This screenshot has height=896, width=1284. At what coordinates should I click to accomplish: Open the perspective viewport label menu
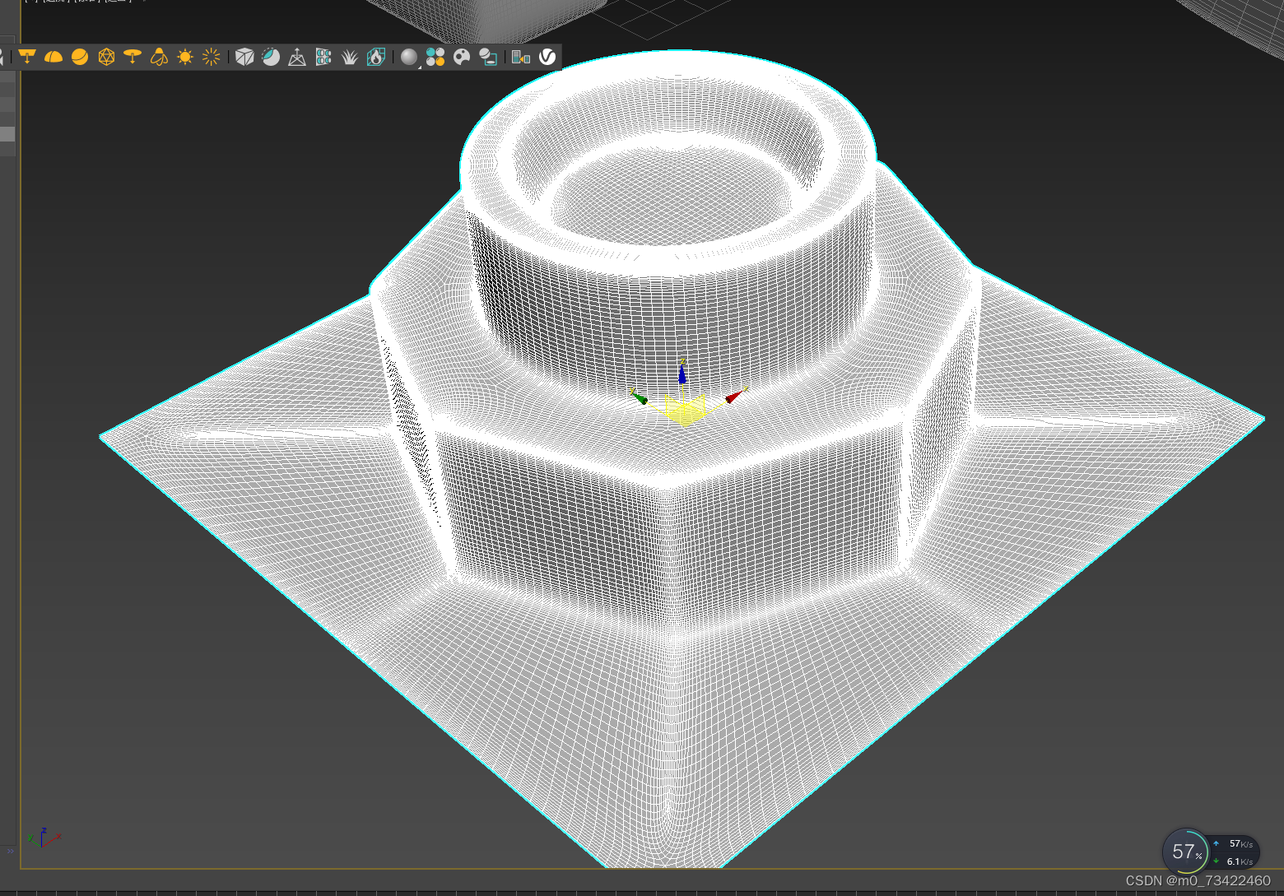coord(57,2)
